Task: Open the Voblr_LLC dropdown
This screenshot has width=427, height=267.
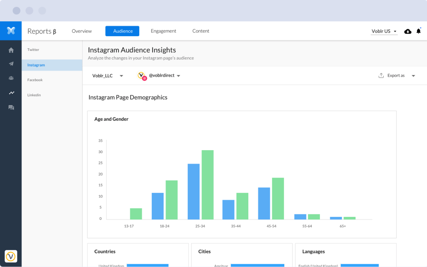Action: tap(108, 76)
